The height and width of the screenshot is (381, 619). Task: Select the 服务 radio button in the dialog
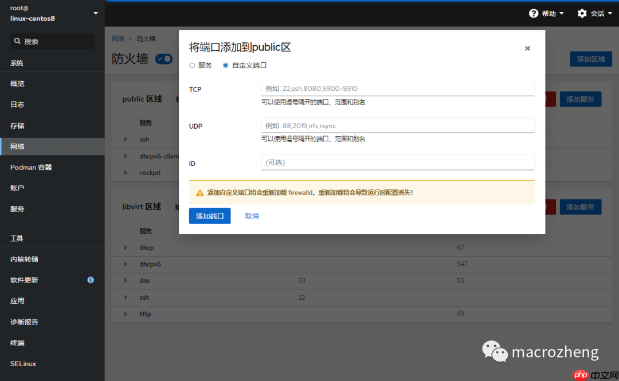tap(191, 65)
